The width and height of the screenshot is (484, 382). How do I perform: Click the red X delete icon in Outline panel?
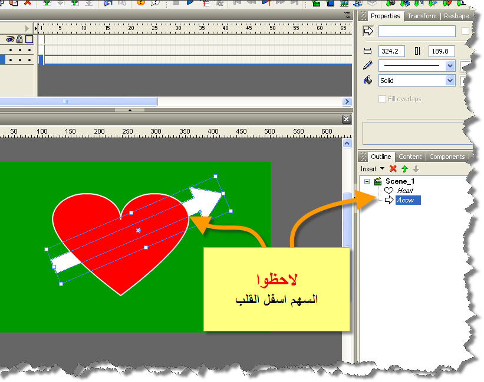click(x=393, y=169)
